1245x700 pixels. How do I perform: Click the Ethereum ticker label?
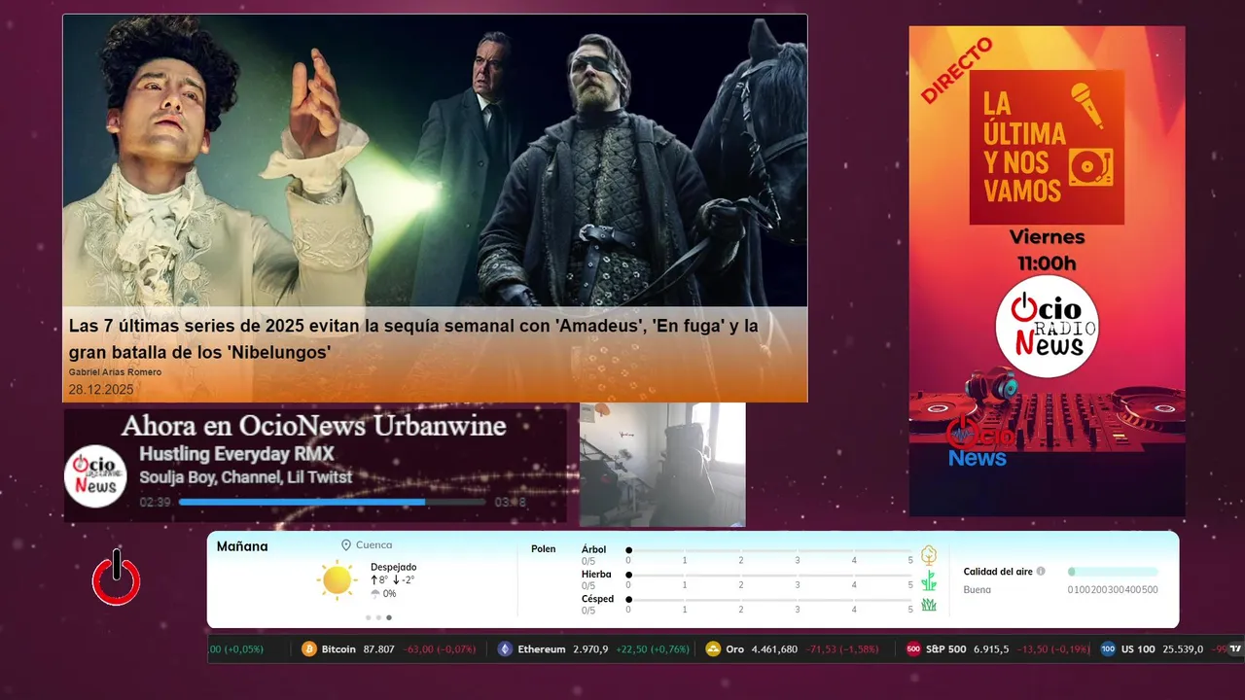coord(542,649)
